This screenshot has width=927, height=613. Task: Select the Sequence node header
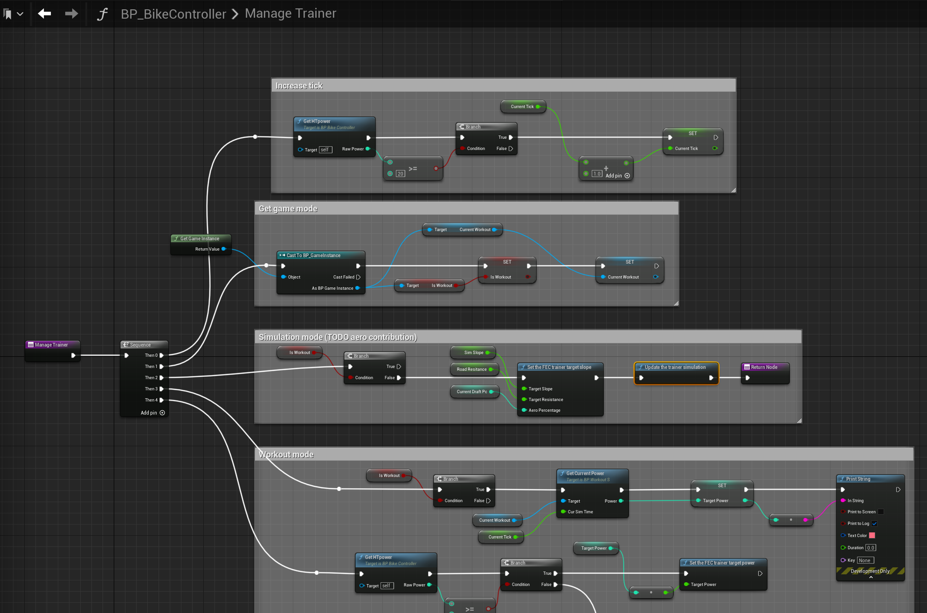pyautogui.click(x=144, y=345)
